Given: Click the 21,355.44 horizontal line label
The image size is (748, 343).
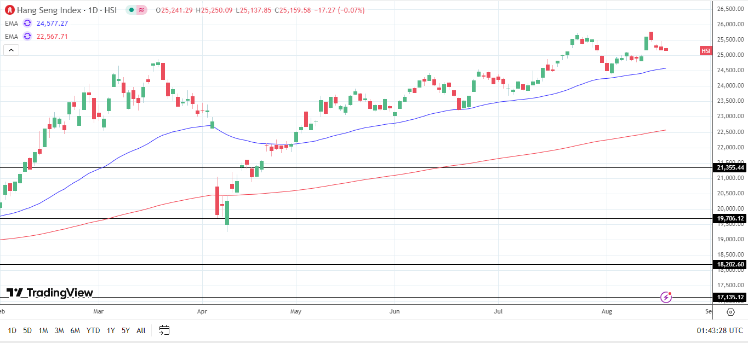Looking at the screenshot, I should coord(730,167).
